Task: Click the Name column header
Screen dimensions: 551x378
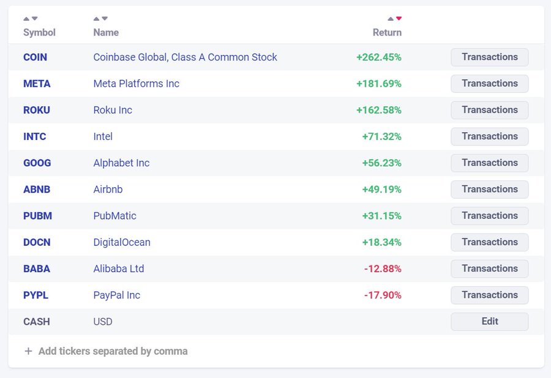Action: [106, 32]
